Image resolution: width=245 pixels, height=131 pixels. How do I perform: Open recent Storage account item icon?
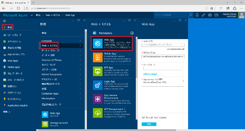[x=45, y=124]
